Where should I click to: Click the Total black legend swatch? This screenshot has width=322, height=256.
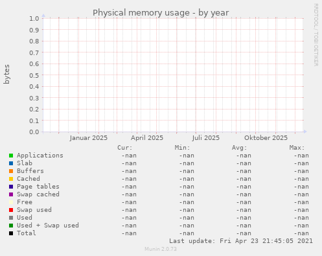point(11,233)
